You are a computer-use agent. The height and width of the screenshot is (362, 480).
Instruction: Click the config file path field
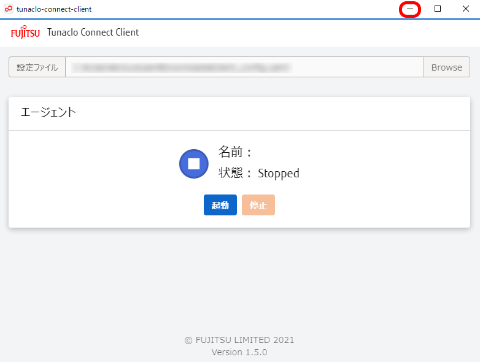click(x=244, y=67)
